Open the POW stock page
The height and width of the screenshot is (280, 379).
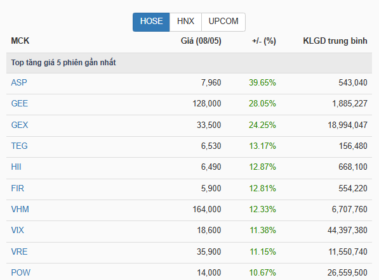tap(21, 273)
